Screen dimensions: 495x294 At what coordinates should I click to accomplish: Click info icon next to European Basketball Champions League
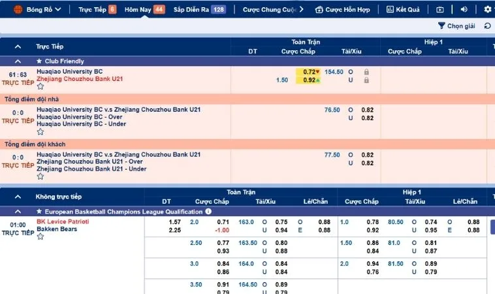coord(208,212)
